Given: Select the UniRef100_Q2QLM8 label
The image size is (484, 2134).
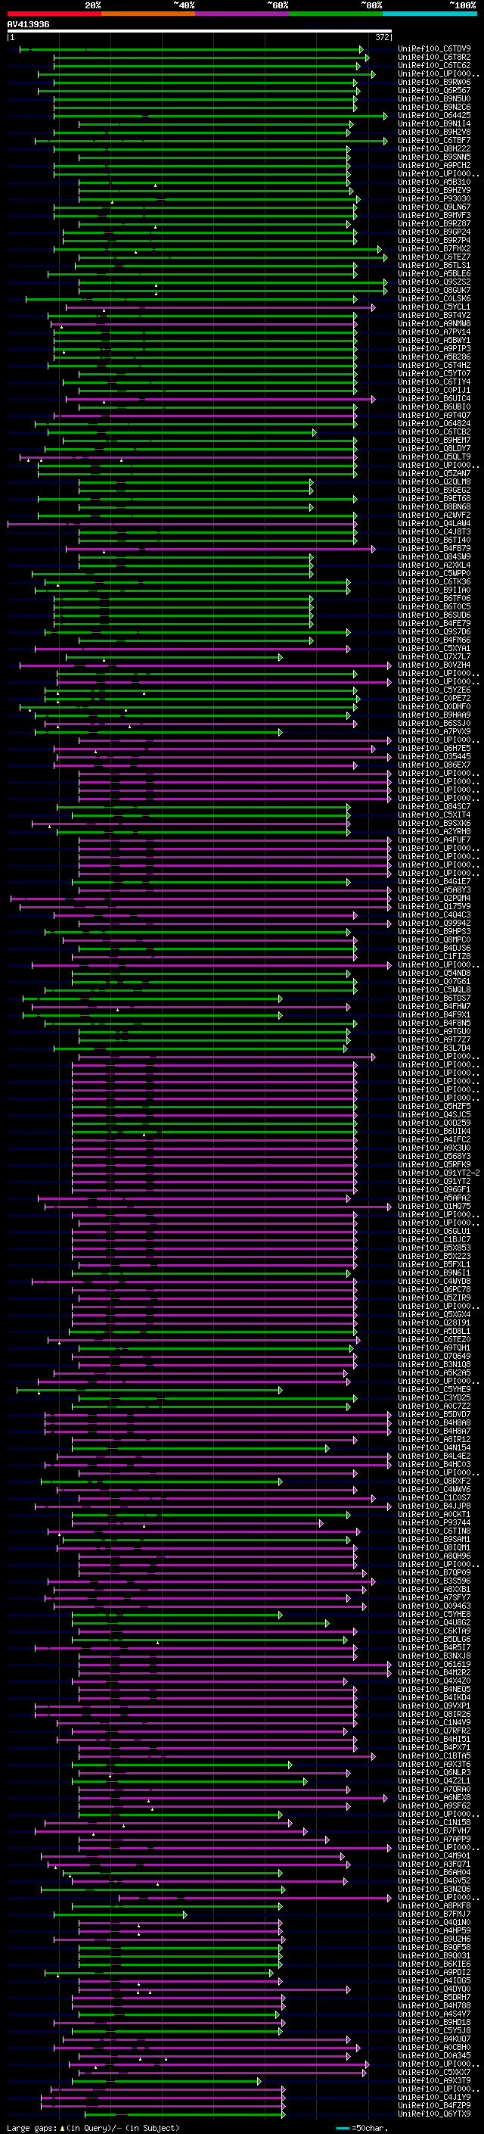Looking at the screenshot, I should coord(433,482).
